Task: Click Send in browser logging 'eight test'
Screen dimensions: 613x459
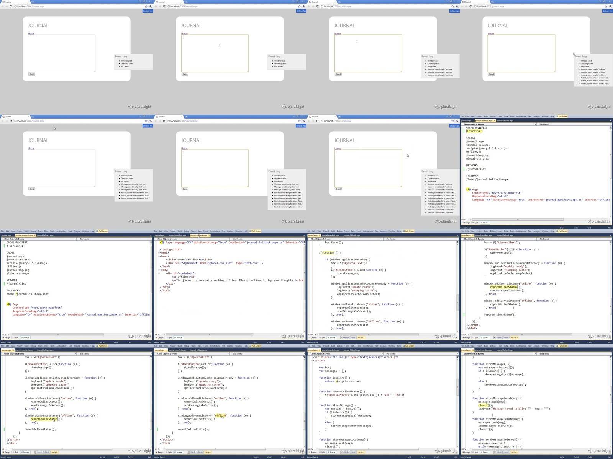Action: click(338, 189)
